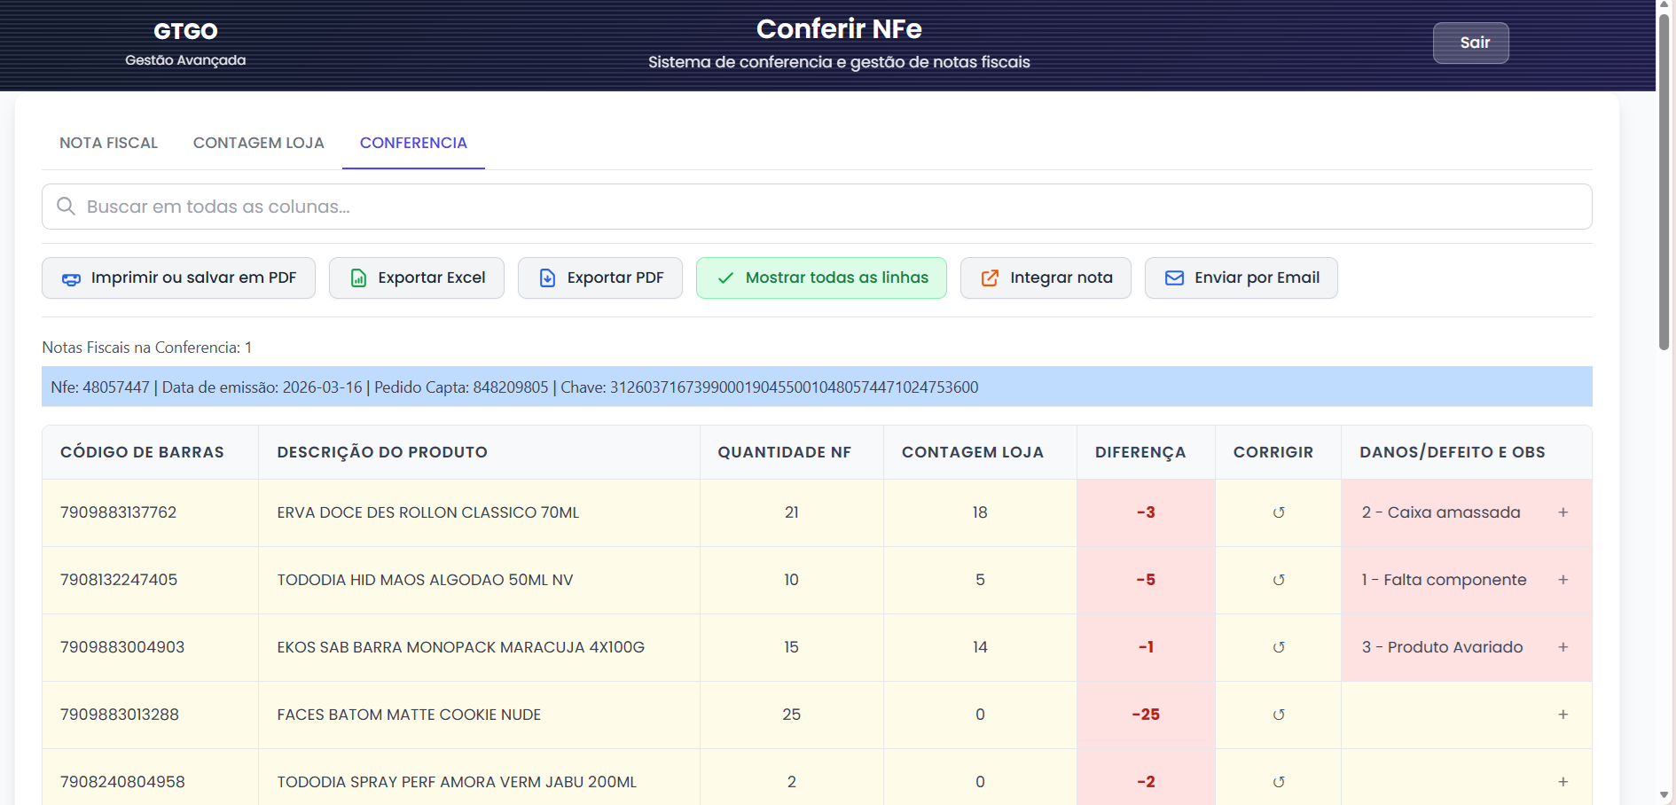Screen dimensions: 1676x805
Task: Click the Integrar nota button
Action: coord(1046,278)
